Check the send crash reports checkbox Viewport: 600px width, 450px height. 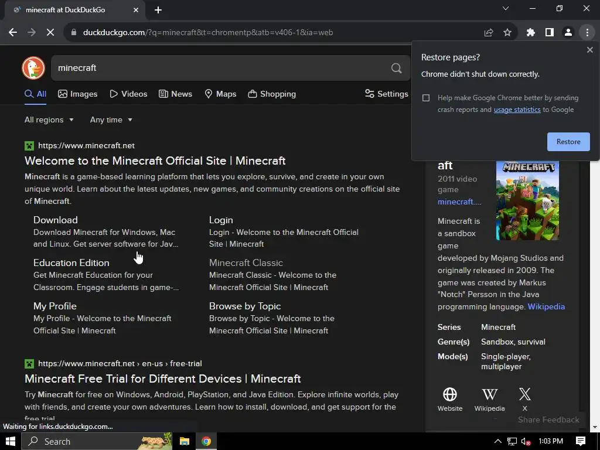click(x=426, y=98)
